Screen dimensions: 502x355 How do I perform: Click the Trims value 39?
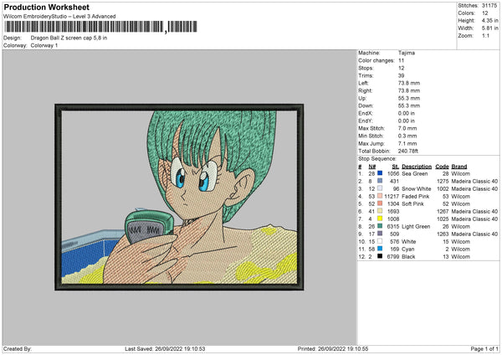tap(401, 75)
